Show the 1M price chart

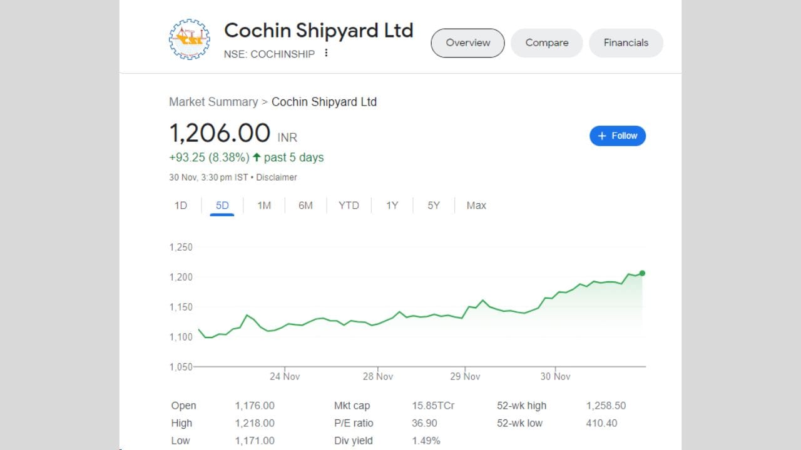tap(264, 206)
